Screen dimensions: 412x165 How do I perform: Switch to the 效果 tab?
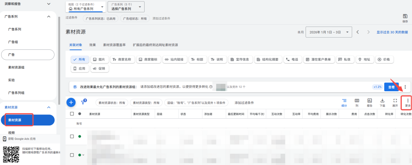click(x=92, y=45)
